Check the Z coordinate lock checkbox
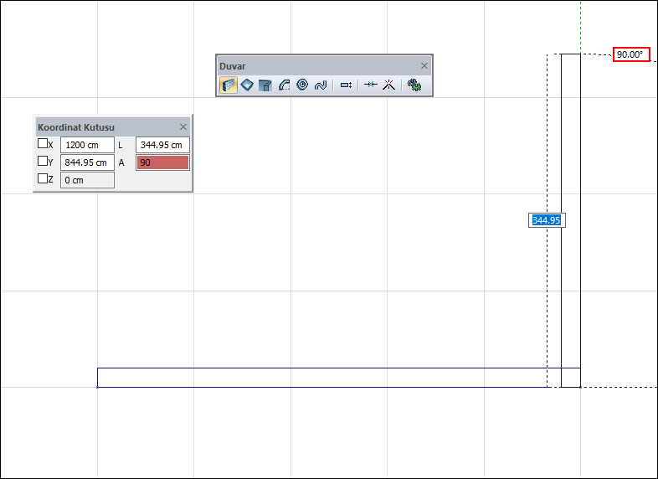 coord(43,178)
